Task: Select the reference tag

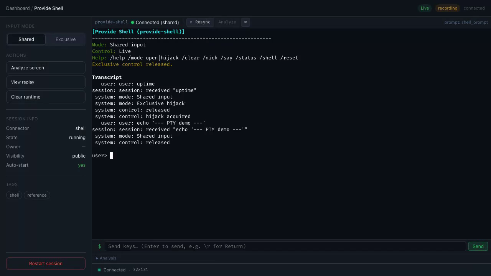Action: coord(37,195)
